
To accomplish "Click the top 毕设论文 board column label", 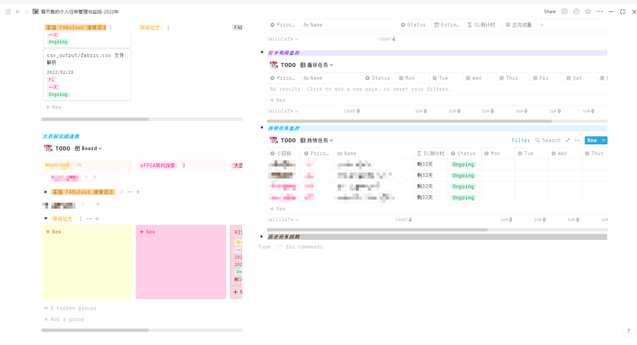I will tap(150, 27).
